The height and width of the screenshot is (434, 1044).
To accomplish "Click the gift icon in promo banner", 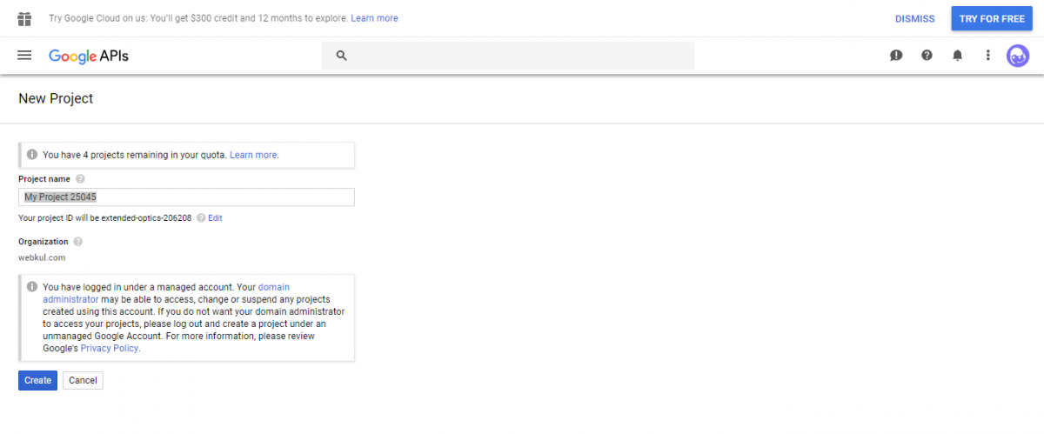I will pos(24,18).
